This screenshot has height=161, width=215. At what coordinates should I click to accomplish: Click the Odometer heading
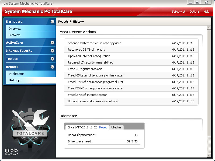68,116
